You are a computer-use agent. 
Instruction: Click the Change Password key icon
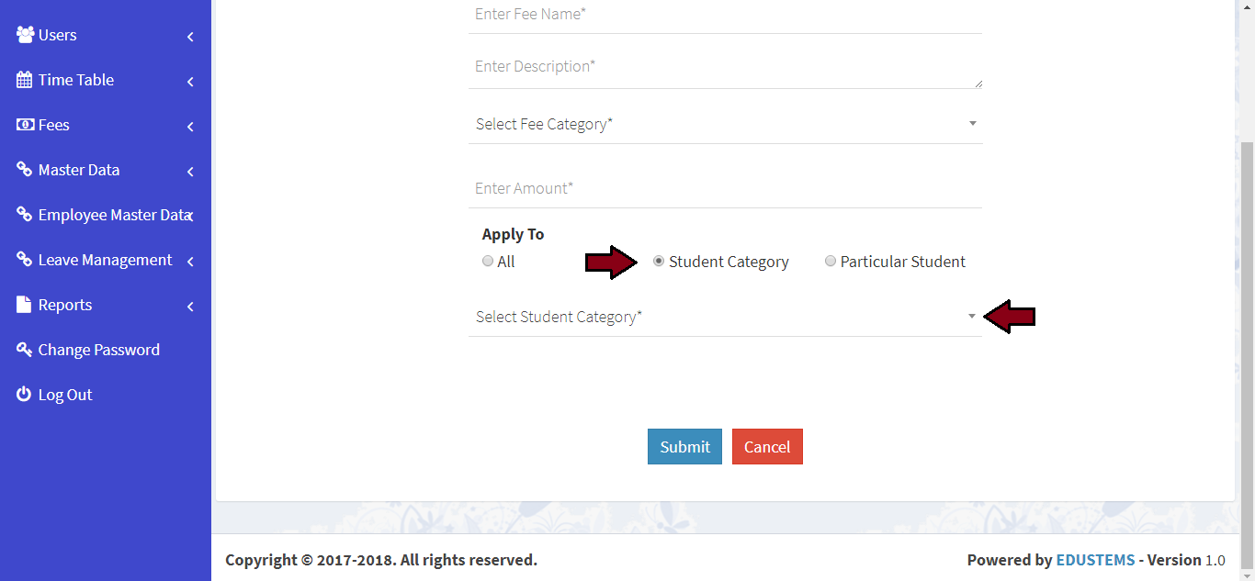coord(25,350)
